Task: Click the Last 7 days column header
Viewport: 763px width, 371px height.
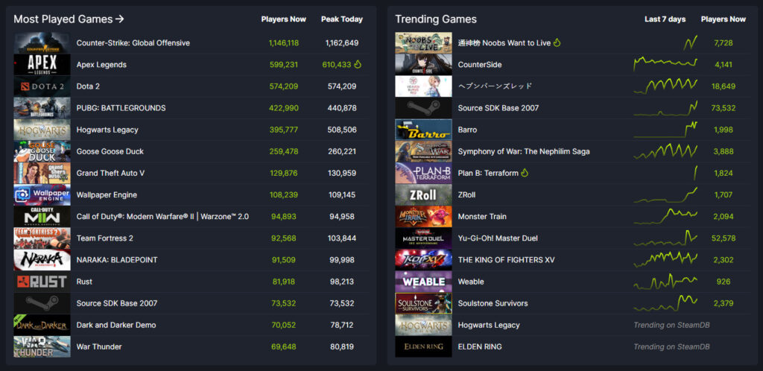Action: click(x=665, y=19)
